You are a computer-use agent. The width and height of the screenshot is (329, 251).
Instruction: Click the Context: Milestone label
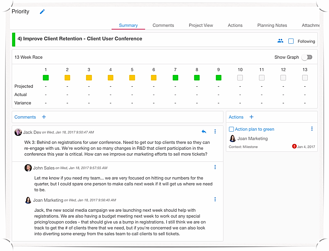click(x=243, y=147)
